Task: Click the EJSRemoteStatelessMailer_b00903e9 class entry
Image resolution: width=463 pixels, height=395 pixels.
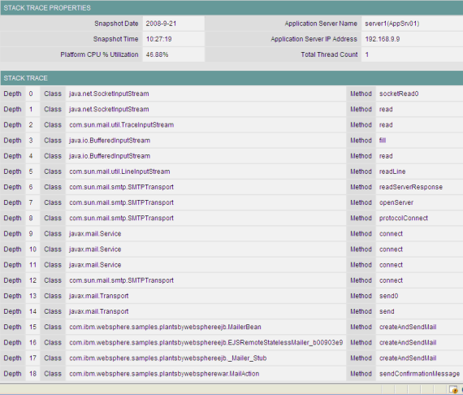Action: (x=206, y=343)
